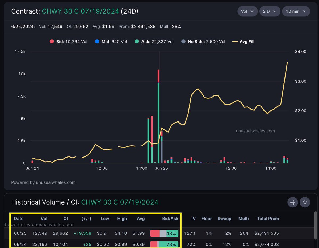The image size is (319, 248).
Task: Sort table by Sweep column
Action: click(x=224, y=219)
